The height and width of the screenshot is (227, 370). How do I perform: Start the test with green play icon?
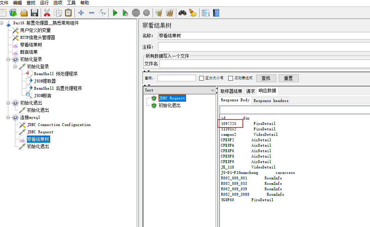pos(115,13)
